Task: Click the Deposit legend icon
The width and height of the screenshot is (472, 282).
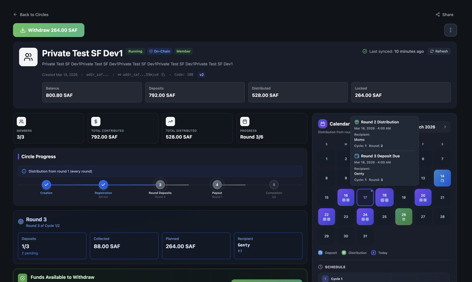Action: tap(320, 253)
